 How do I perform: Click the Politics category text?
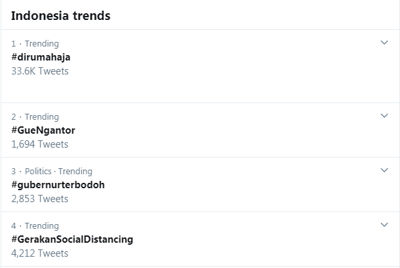coord(38,172)
